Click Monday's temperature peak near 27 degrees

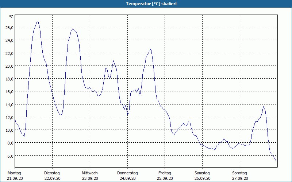coord(38,22)
